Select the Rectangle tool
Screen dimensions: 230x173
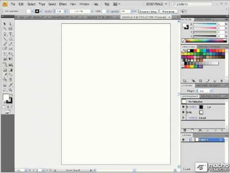click(x=11, y=39)
